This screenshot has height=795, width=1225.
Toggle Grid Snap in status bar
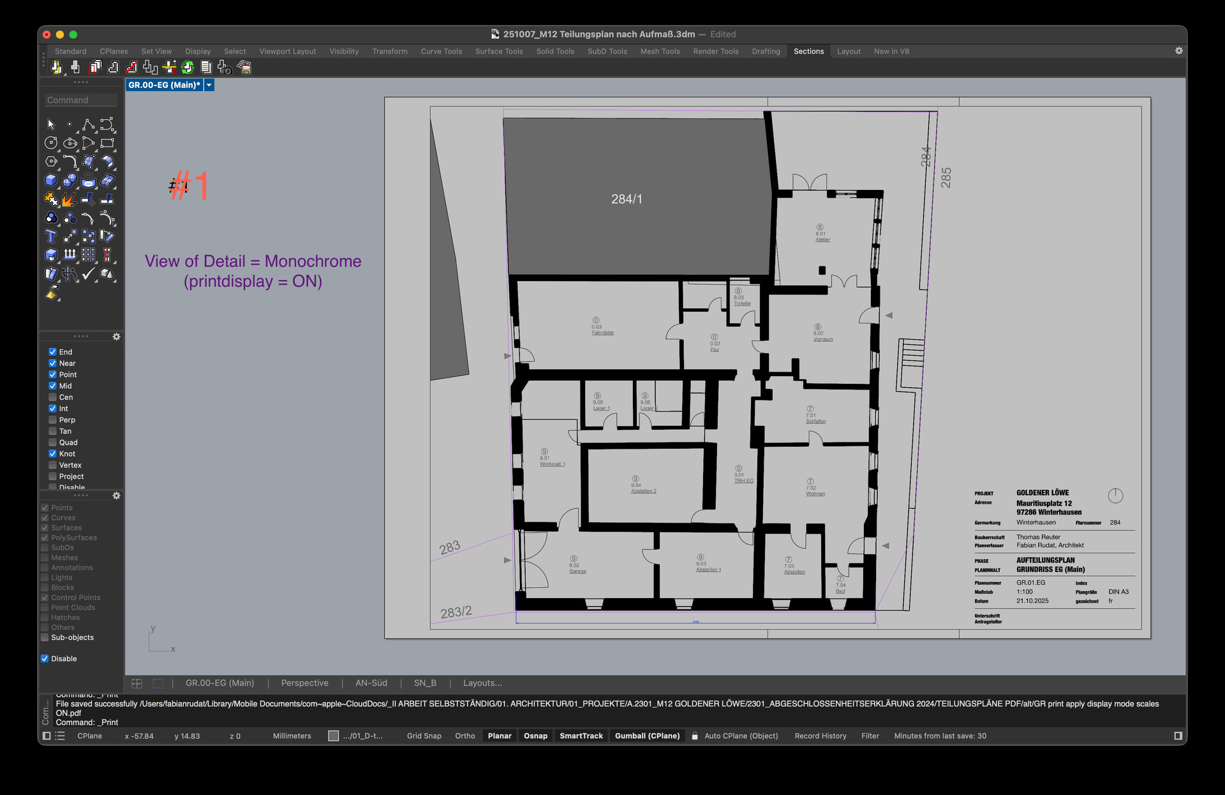(424, 736)
